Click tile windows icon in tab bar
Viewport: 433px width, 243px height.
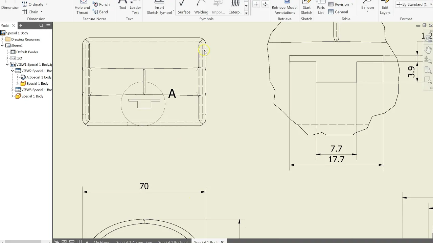tap(64, 241)
